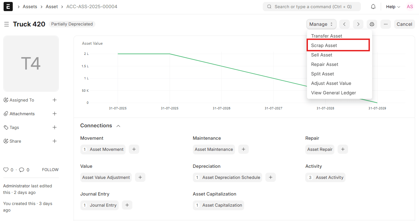The height and width of the screenshot is (221, 419).
Task: Click Partially Depreciated status badge
Action: click(x=72, y=24)
